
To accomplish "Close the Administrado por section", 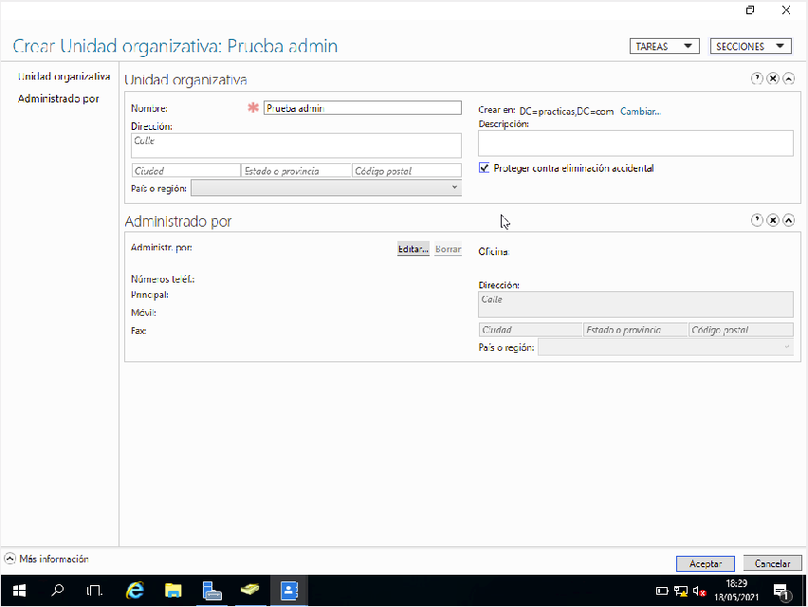I will [773, 220].
